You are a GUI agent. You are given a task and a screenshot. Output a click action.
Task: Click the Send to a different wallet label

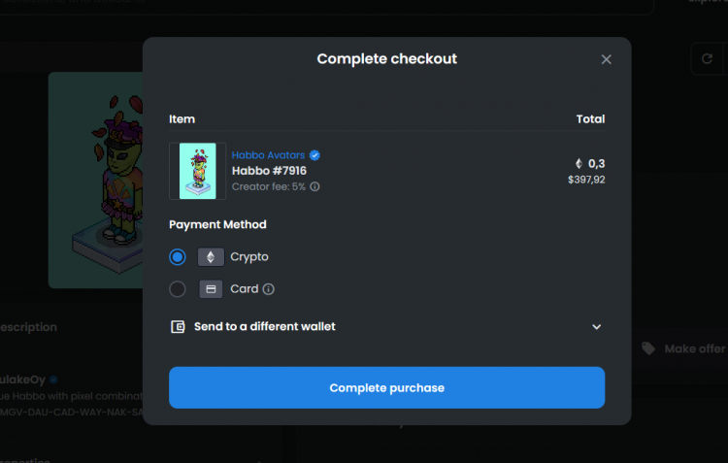coord(265,326)
